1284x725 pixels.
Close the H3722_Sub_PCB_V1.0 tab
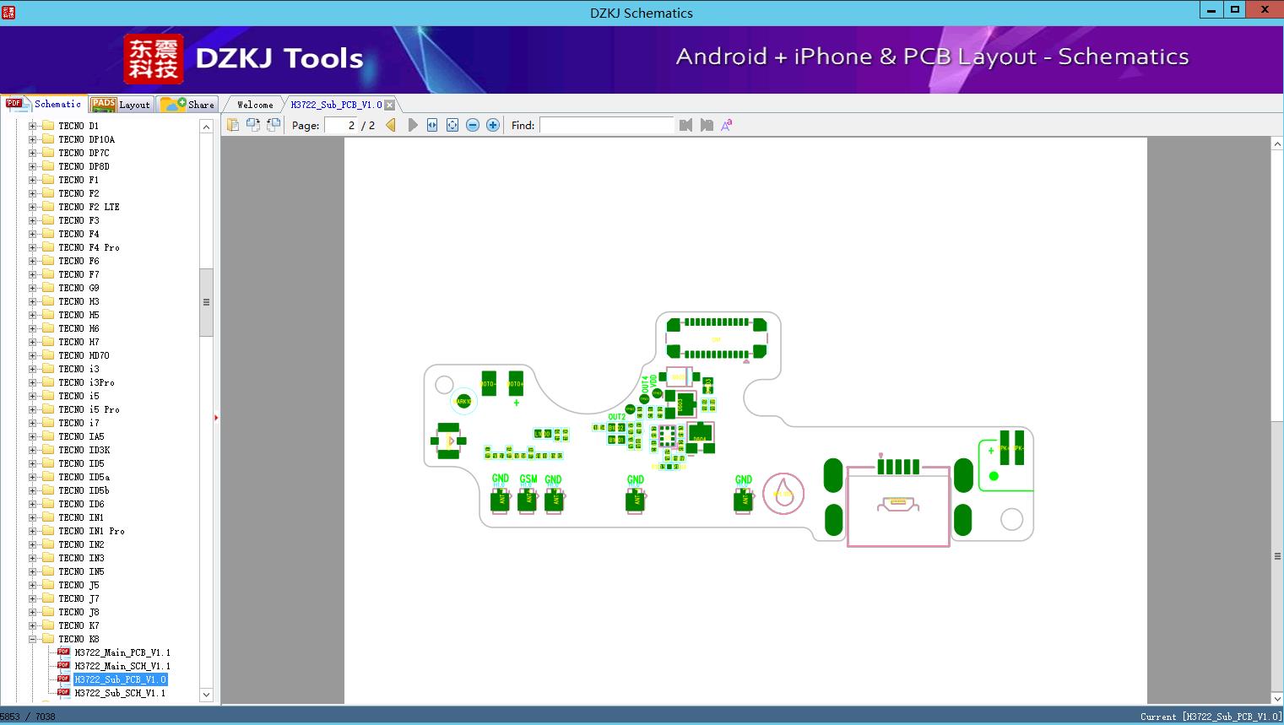(x=390, y=105)
